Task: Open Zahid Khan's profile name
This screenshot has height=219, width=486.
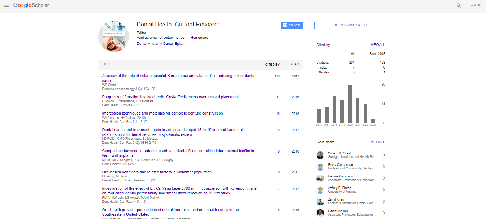Action: [336, 199]
